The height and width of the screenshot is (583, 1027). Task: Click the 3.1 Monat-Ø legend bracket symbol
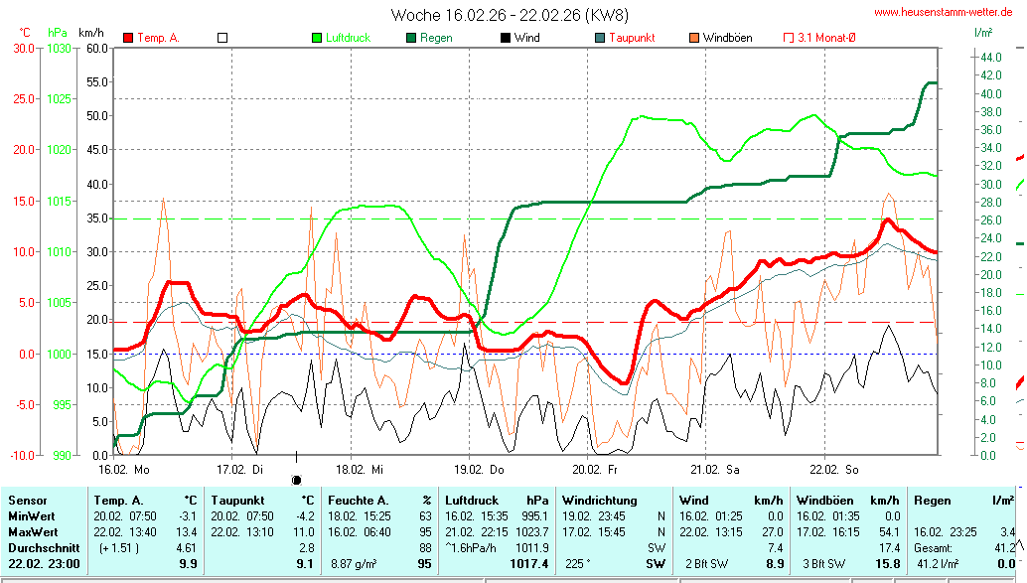pyautogui.click(x=789, y=38)
